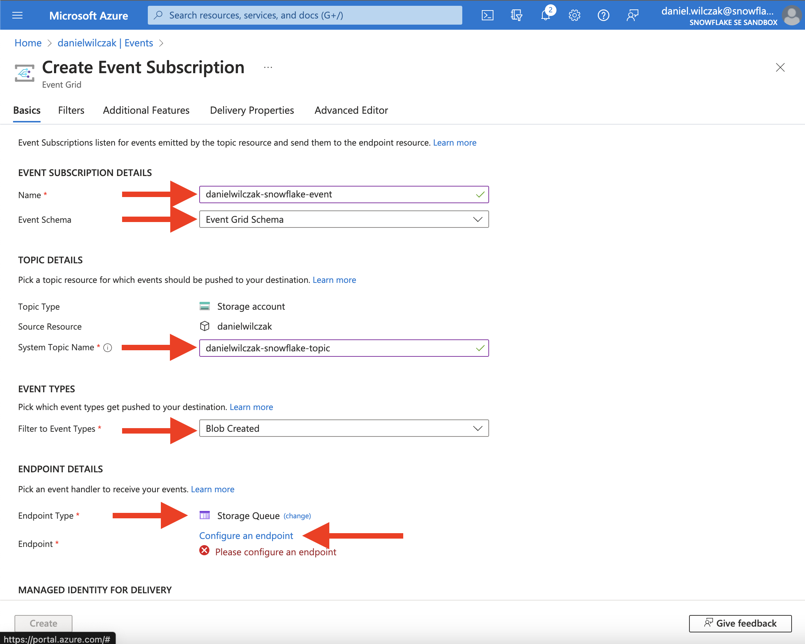Screen dimensions: 805x644
Task: Click 'Please configure an endpoint' error text
Action: [276, 552]
